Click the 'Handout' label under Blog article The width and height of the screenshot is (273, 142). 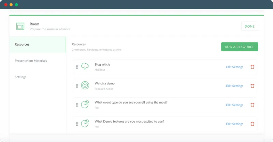(x=100, y=70)
